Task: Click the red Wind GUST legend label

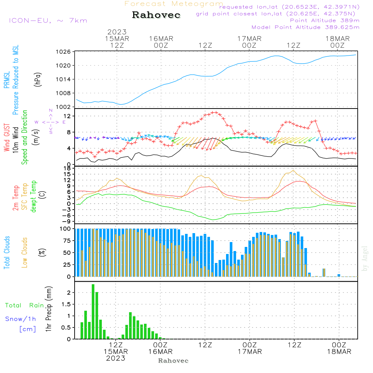Action: coord(7,138)
